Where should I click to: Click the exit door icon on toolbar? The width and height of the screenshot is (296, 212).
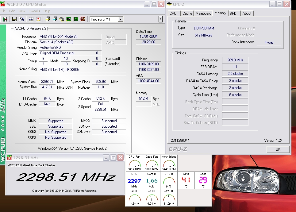click(x=4, y=19)
